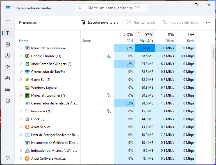This screenshot has width=216, height=165.
Task: Open Task Manager settings gear
Action: pyautogui.click(x=8, y=158)
